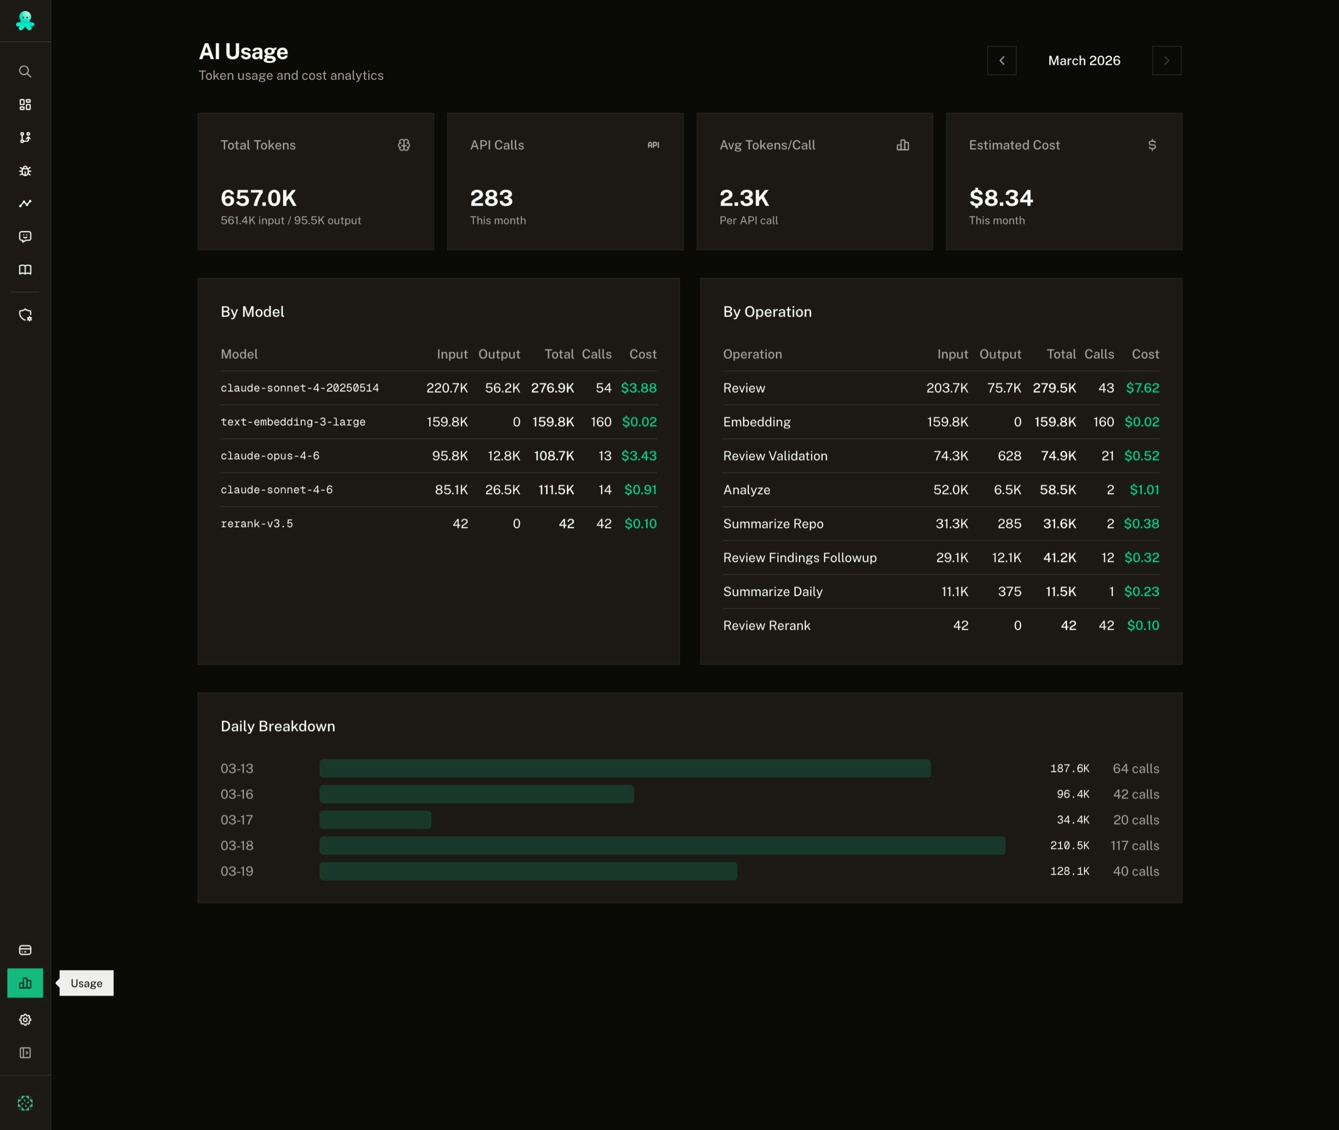Open search from the sidebar magnifier
The image size is (1339, 1130).
point(25,72)
